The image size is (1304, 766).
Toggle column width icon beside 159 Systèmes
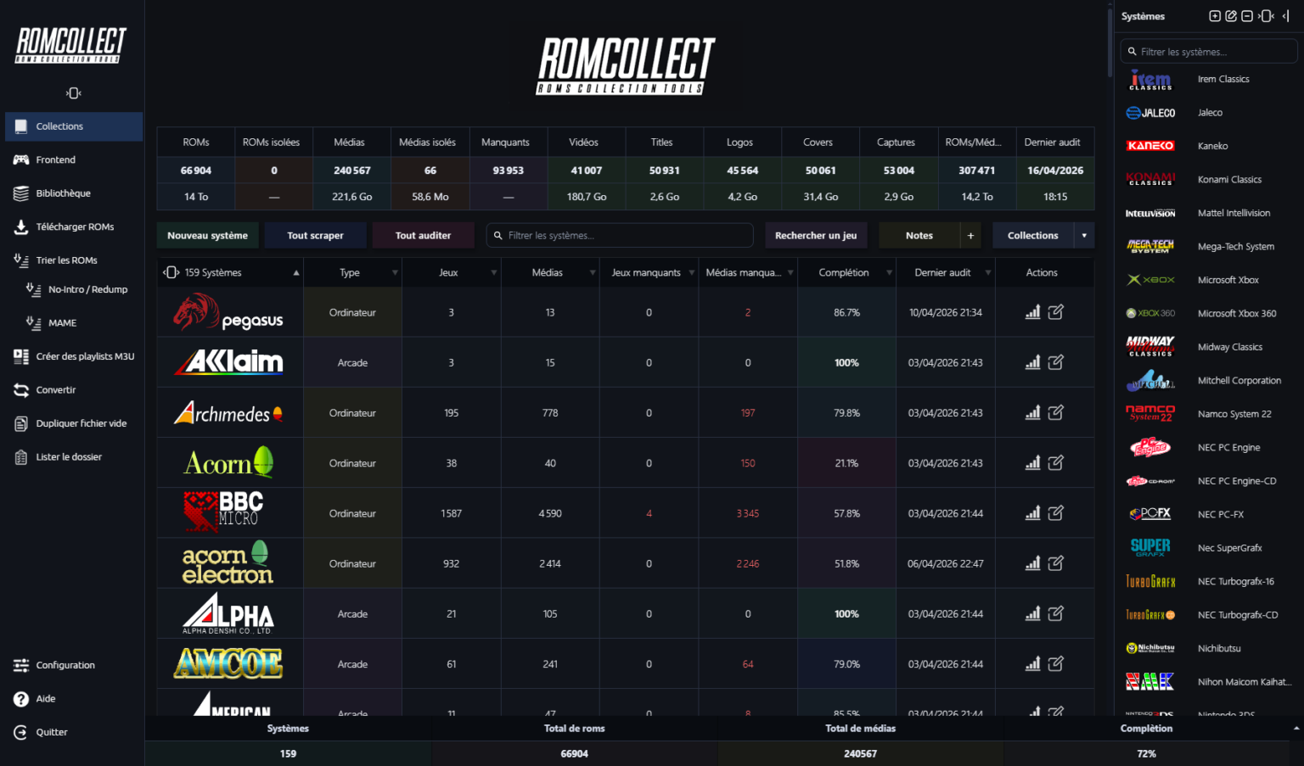coord(171,272)
